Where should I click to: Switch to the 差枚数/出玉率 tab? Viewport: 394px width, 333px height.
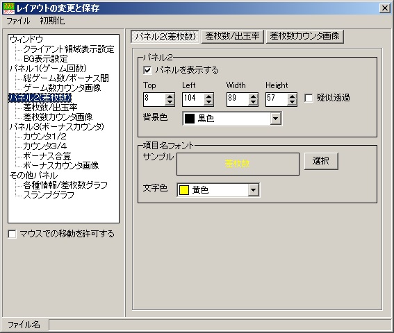[x=232, y=36]
